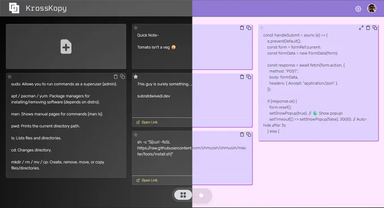Viewport: 384px width, 208px height.
Task: Click 'ls: Lists files and directories.' line
Action: point(36,138)
